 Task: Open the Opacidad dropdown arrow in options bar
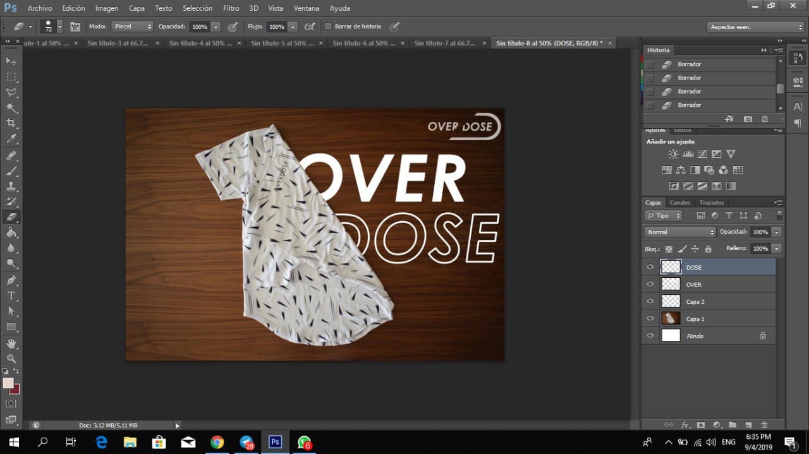coord(216,27)
